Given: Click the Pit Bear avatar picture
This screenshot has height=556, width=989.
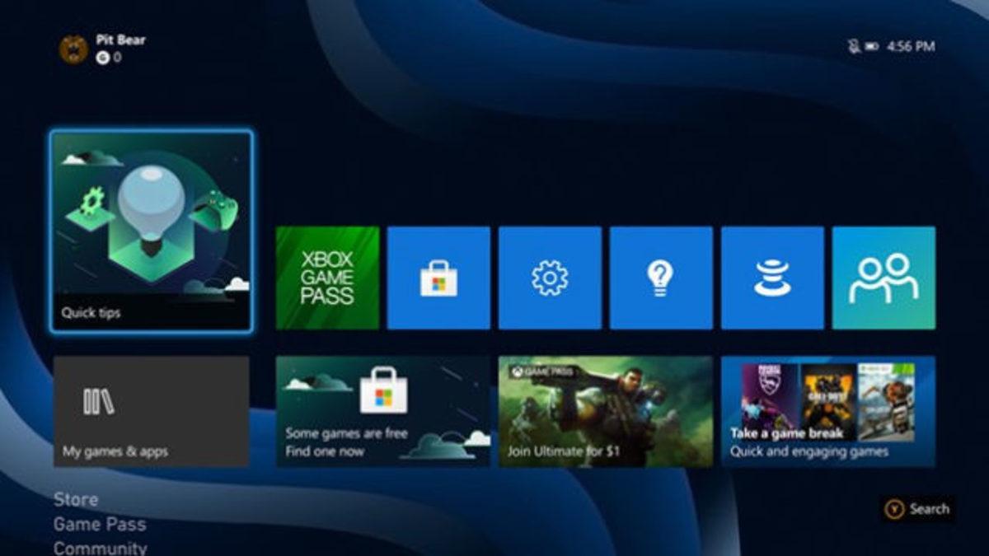Looking at the screenshot, I should coord(73,48).
